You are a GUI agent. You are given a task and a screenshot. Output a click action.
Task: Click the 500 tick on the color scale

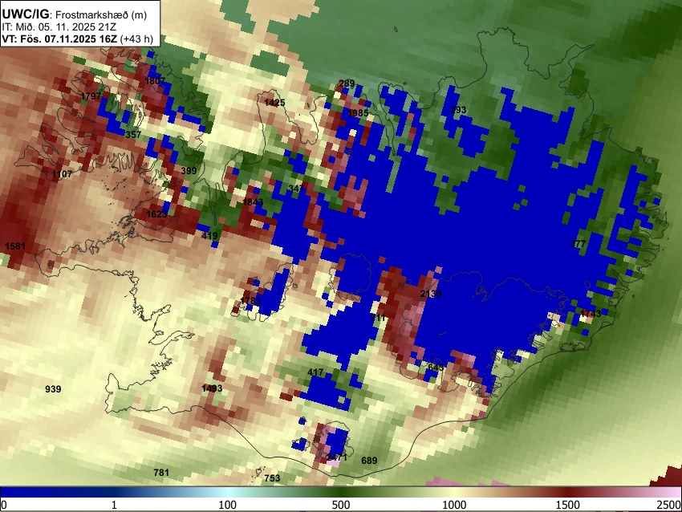point(341,505)
